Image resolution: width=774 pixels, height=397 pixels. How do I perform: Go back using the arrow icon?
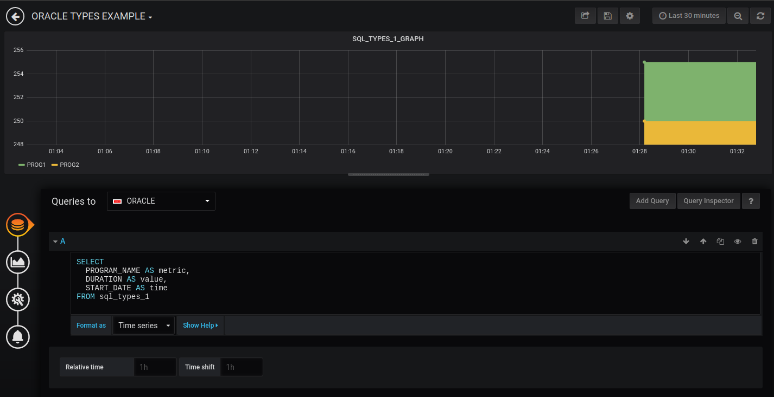click(x=16, y=16)
